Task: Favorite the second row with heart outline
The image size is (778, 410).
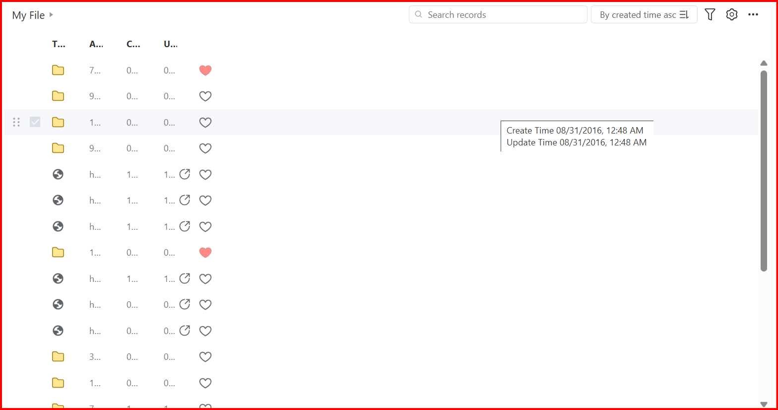Action: [205, 96]
